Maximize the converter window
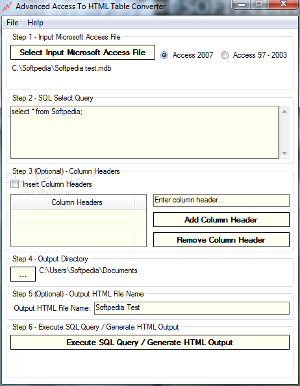Viewport: 300px width, 386px height. pyautogui.click(x=259, y=5)
